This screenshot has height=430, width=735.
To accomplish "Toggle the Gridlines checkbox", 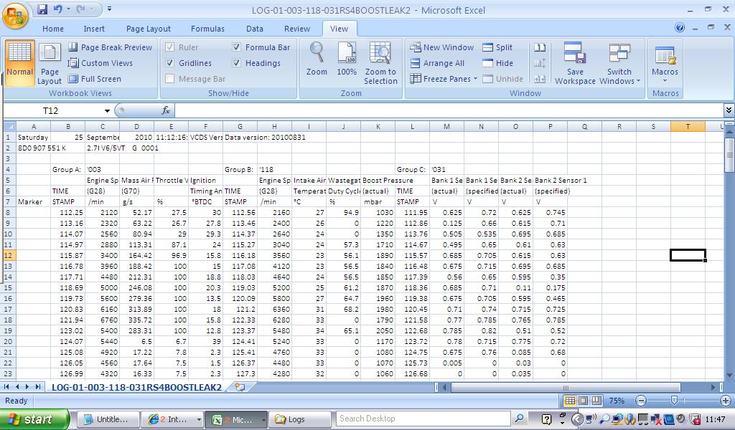I will (x=170, y=63).
